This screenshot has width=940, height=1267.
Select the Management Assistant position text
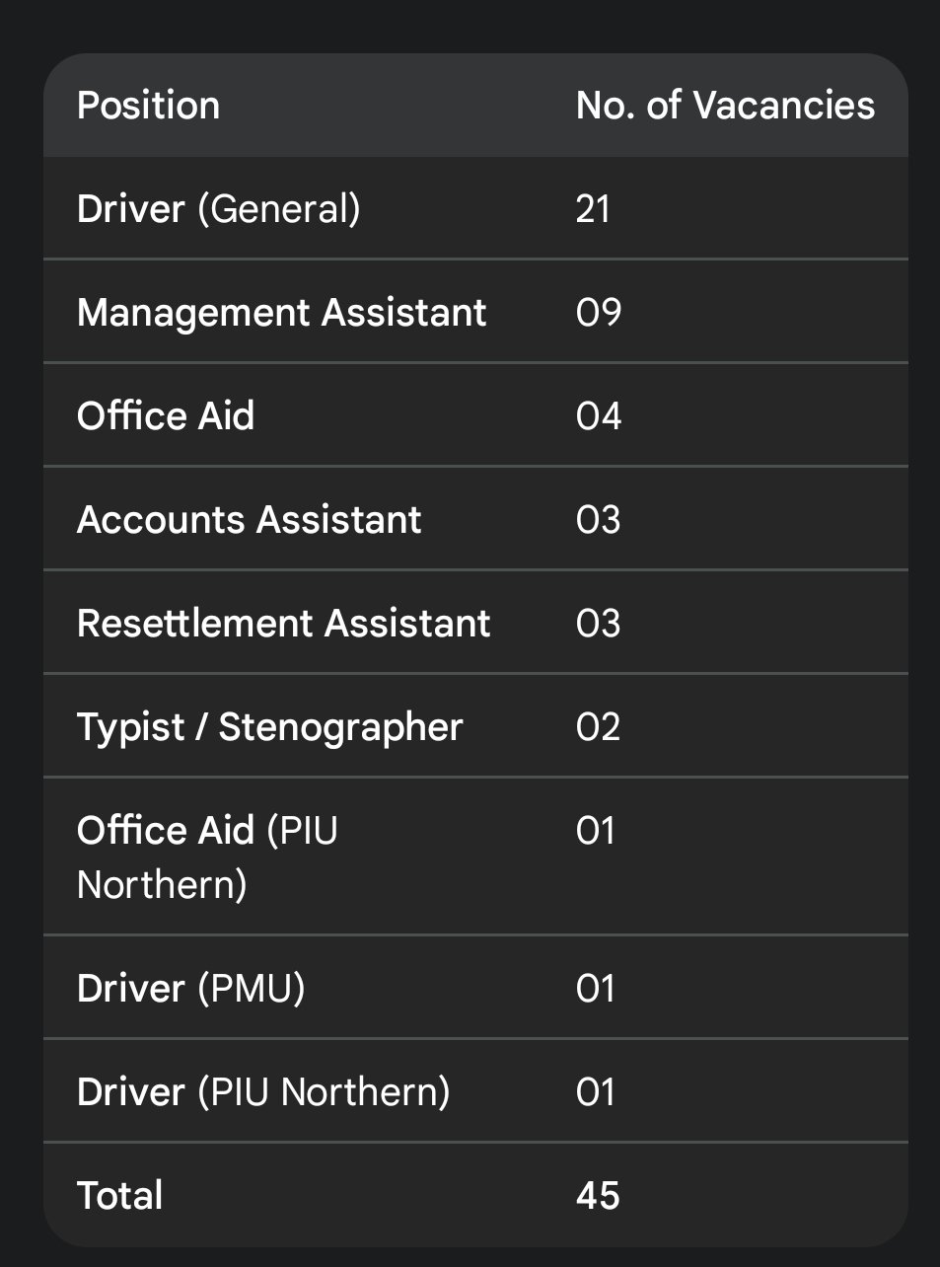281,313
